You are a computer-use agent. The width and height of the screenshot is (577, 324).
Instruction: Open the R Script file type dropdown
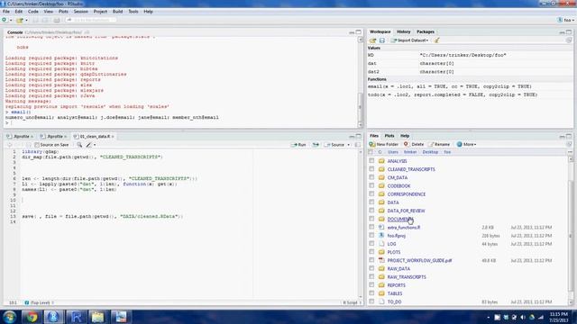352,302
